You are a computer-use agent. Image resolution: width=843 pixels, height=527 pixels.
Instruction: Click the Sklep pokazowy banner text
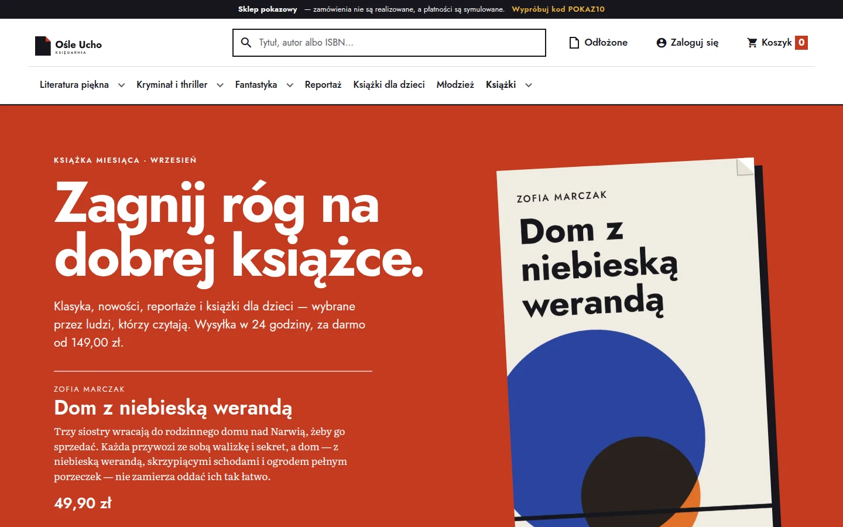pyautogui.click(x=268, y=9)
